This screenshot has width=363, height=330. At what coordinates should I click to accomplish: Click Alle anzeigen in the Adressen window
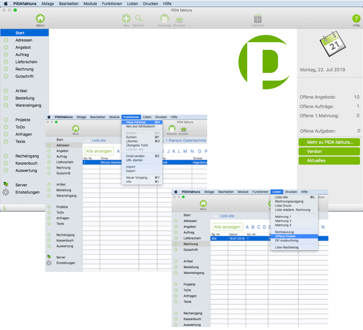pyautogui.click(x=99, y=151)
